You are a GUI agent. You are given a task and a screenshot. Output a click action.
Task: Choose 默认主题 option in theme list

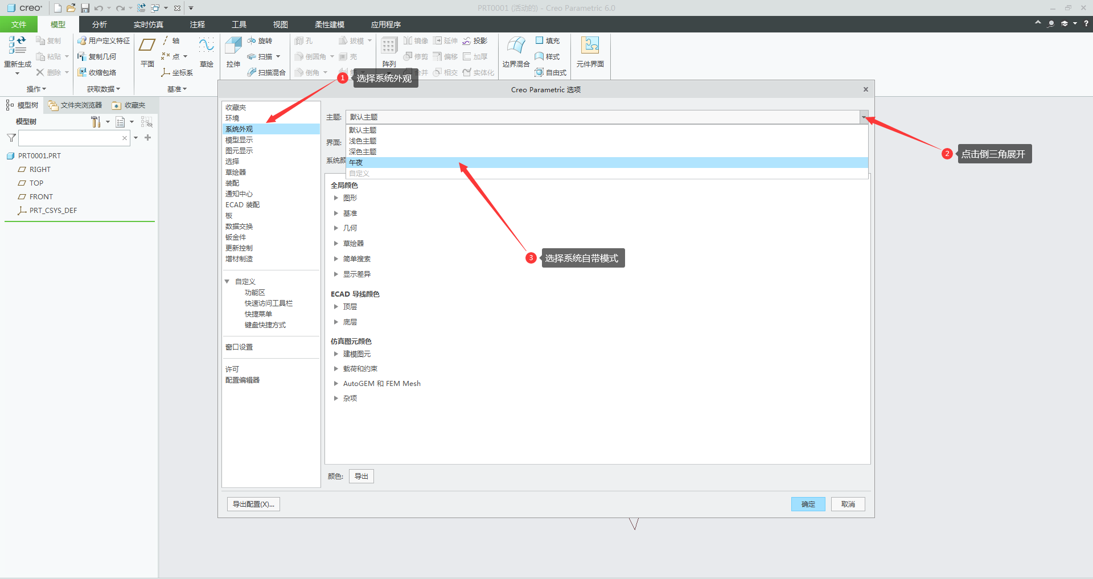607,130
